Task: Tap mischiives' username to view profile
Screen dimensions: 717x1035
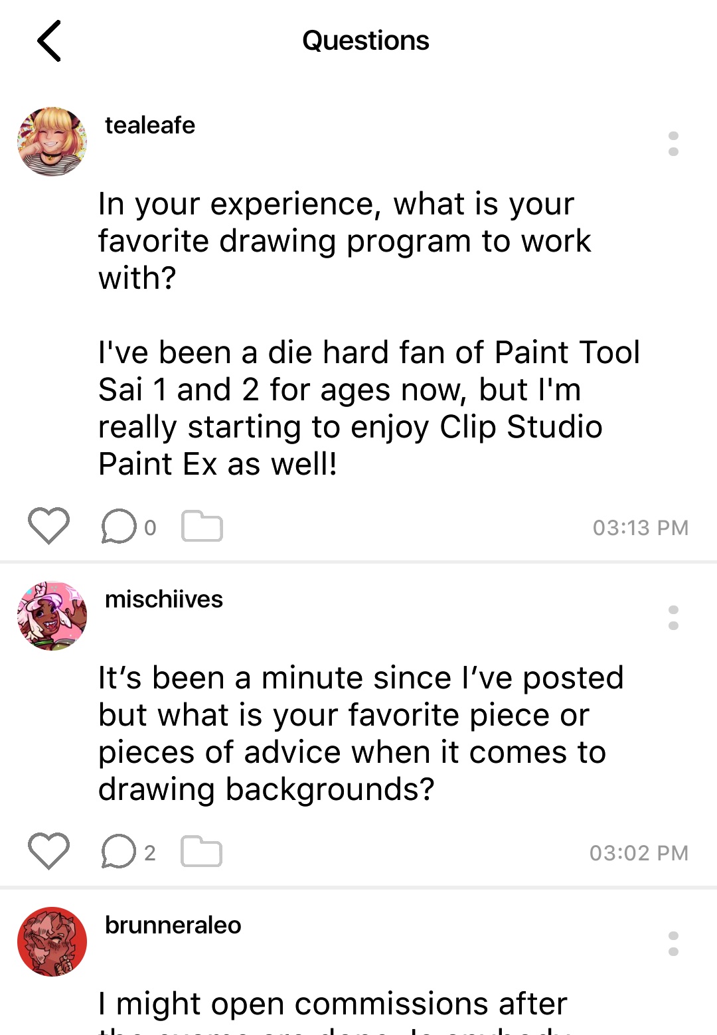Action: (163, 599)
